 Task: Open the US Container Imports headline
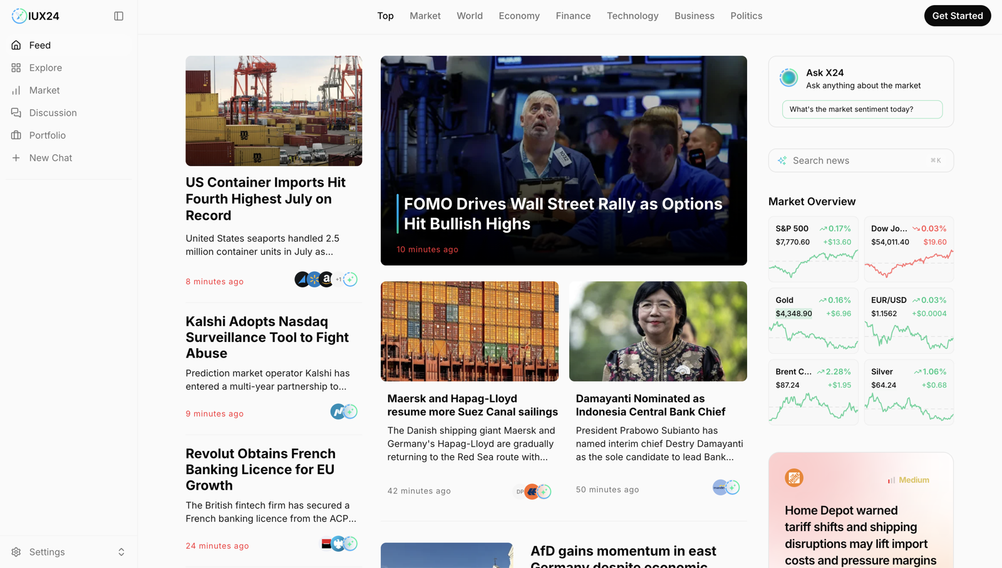click(266, 199)
